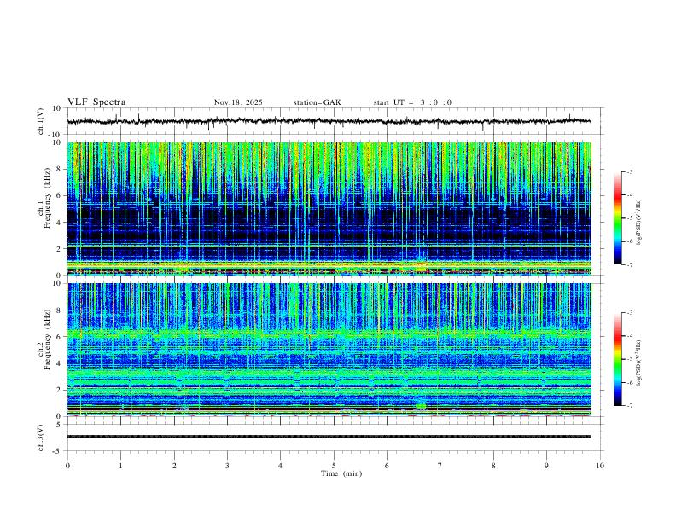Click lower color bar "log(PSD)(V²/Hz)" label
Image resolution: width=676 pixels, height=522 pixels.
click(639, 363)
